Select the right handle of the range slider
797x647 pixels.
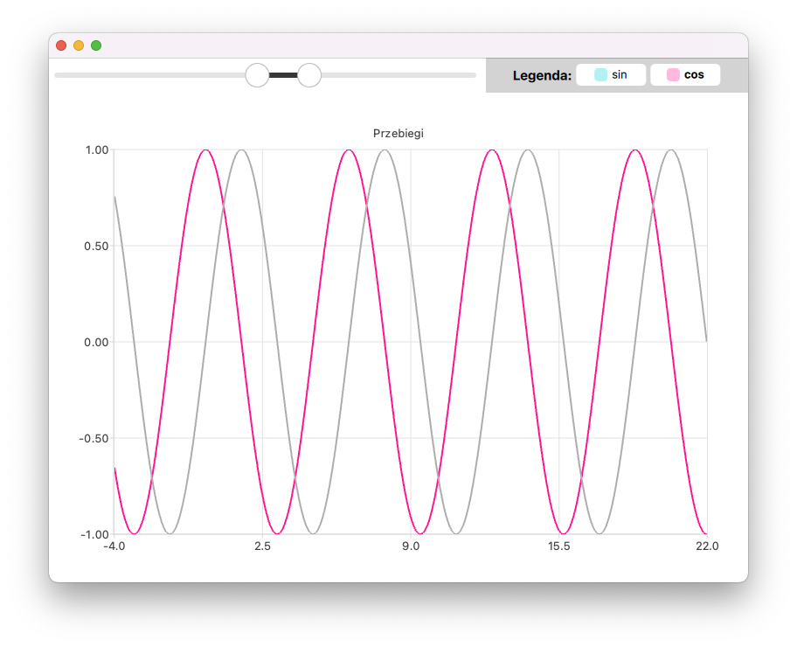click(309, 75)
